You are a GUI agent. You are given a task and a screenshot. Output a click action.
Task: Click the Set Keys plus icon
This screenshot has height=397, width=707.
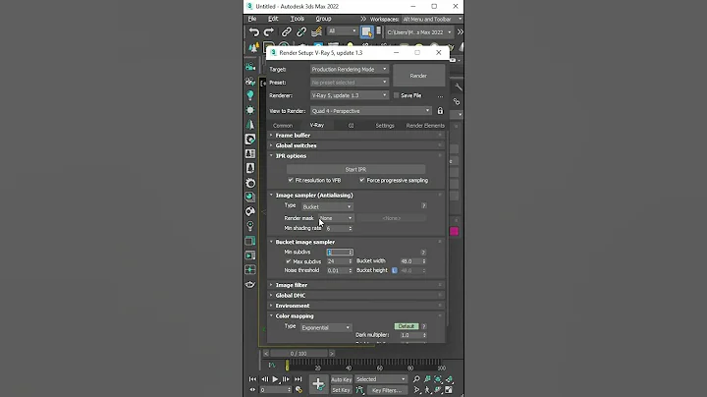[x=318, y=384]
